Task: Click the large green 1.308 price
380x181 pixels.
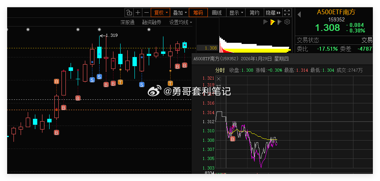Action: point(327,28)
